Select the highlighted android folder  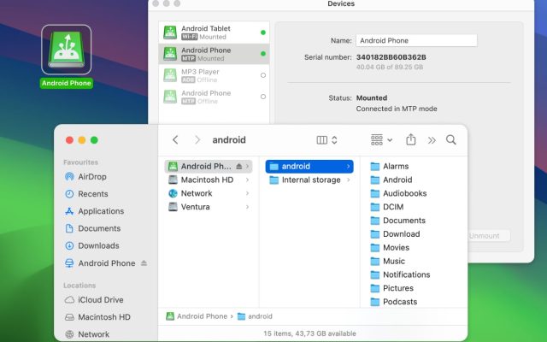tap(309, 166)
